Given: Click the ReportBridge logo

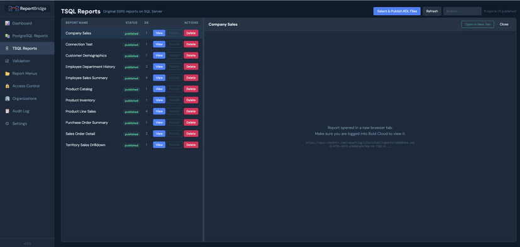Looking at the screenshot, I should 27,9.
